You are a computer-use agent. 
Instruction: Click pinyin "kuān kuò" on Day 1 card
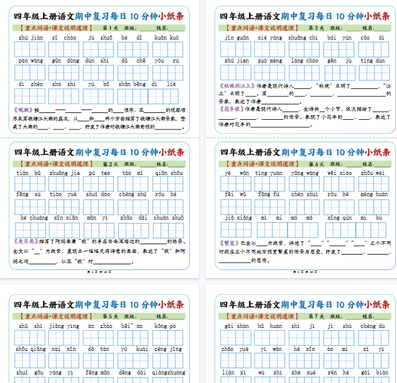[x=167, y=38]
